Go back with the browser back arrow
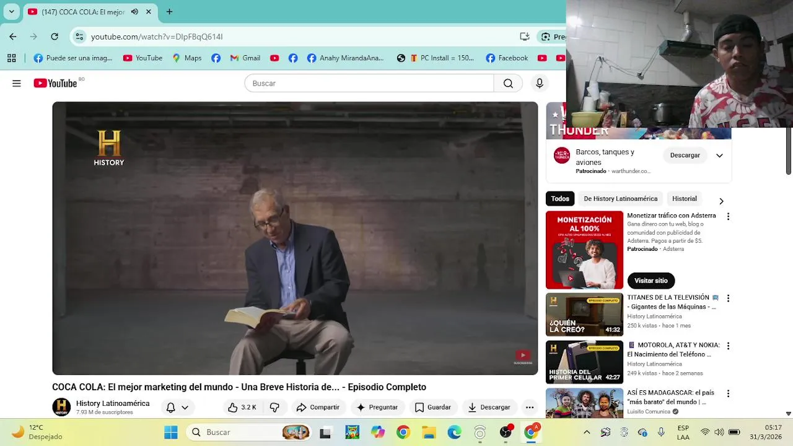 point(13,37)
